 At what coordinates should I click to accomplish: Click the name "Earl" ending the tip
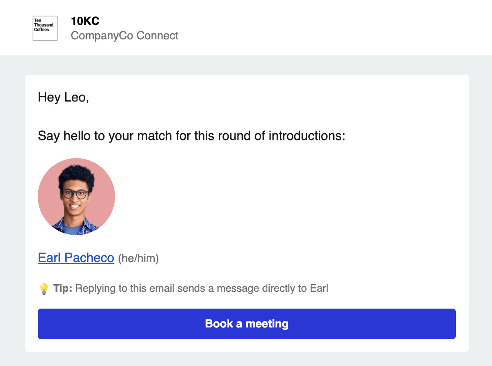[319, 289]
